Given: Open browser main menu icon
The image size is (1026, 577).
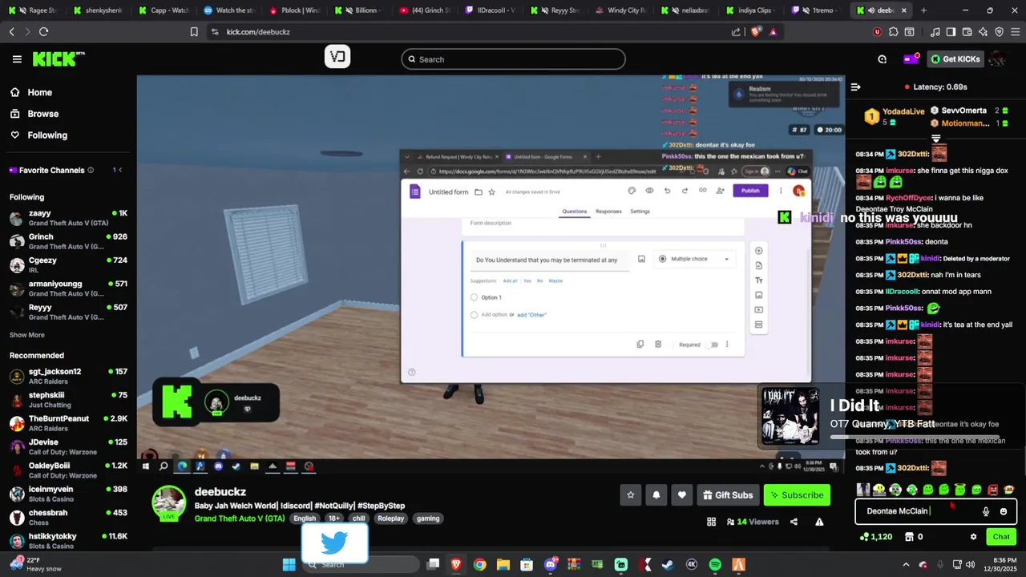Looking at the screenshot, I should coord(1015,32).
